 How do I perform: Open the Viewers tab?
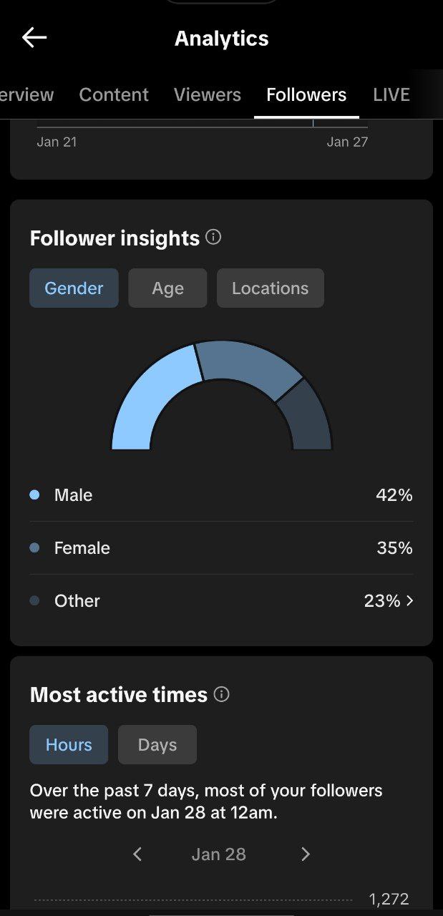[208, 94]
